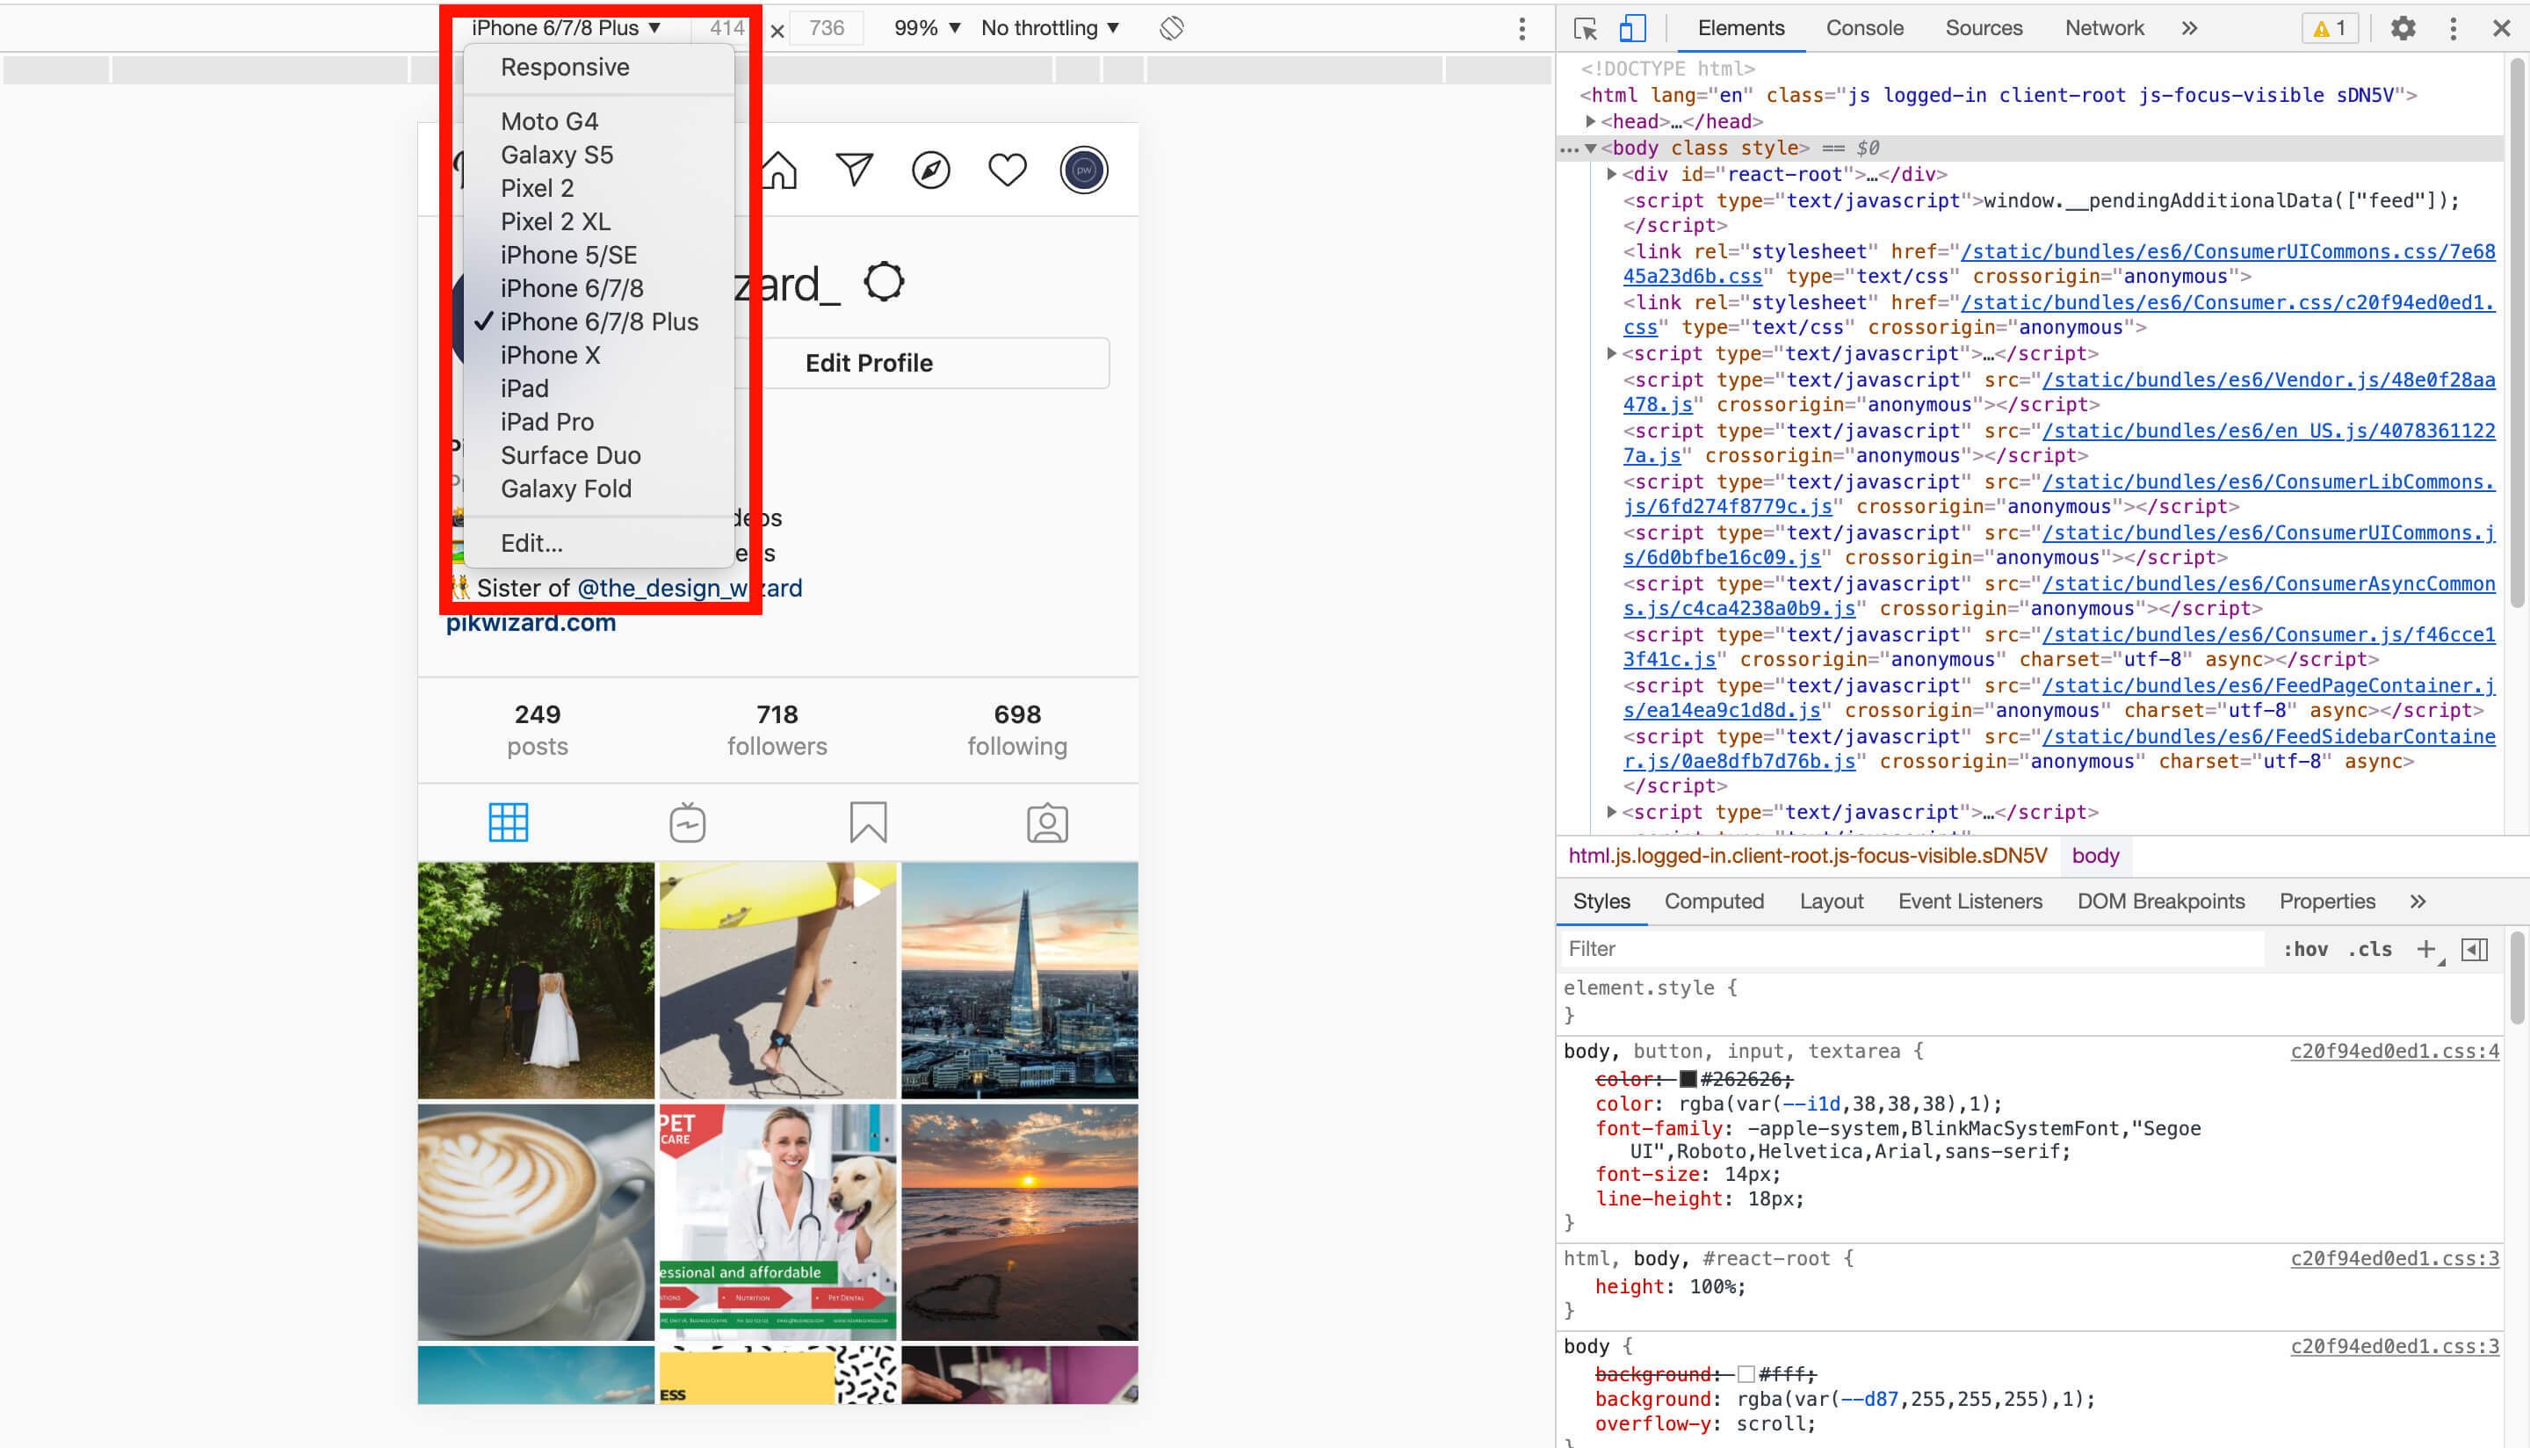Screen dimensions: 2530x1448
Task: Click the rotate device orientation icon
Action: click(1171, 28)
